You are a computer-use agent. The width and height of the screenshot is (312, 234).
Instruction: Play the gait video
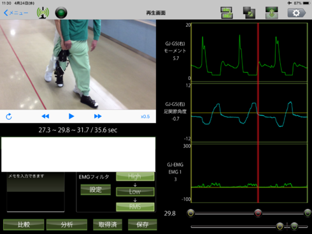click(x=71, y=116)
